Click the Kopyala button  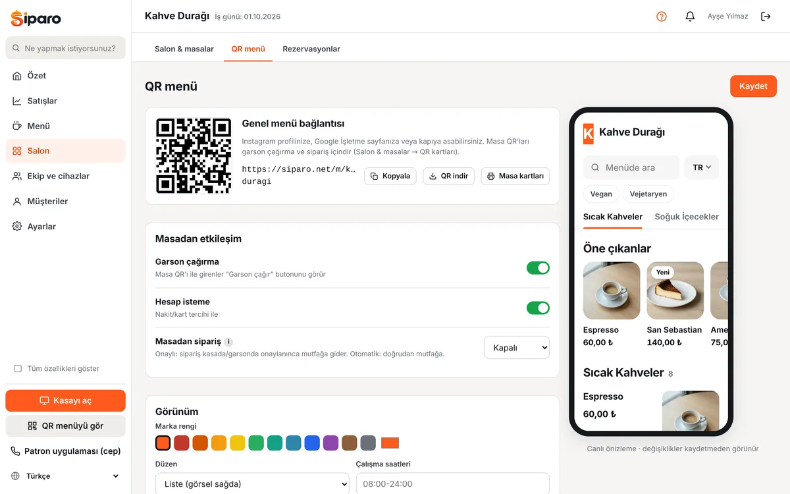390,176
